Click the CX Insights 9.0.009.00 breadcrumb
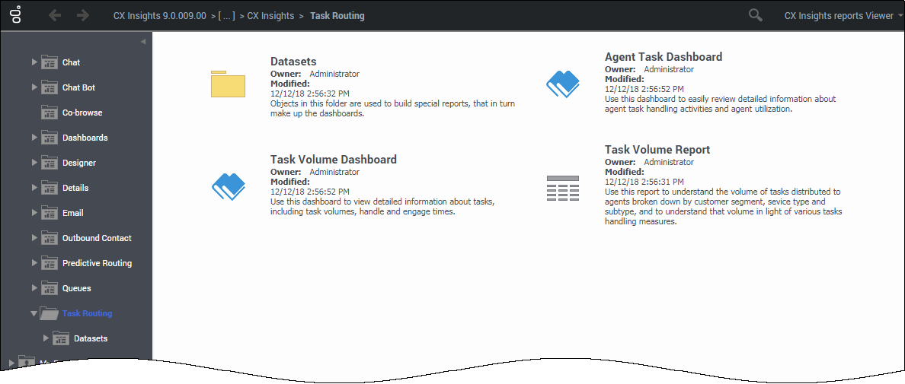 click(x=160, y=16)
